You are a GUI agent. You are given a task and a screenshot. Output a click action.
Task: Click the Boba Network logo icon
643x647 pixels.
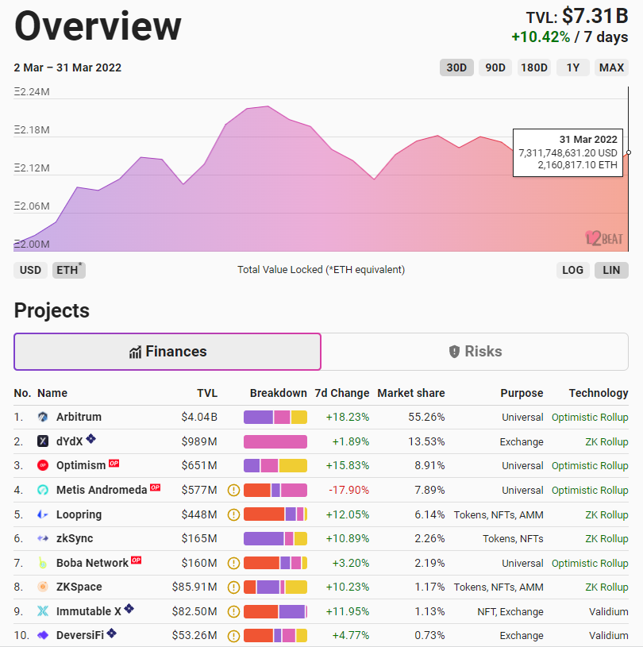(x=43, y=563)
